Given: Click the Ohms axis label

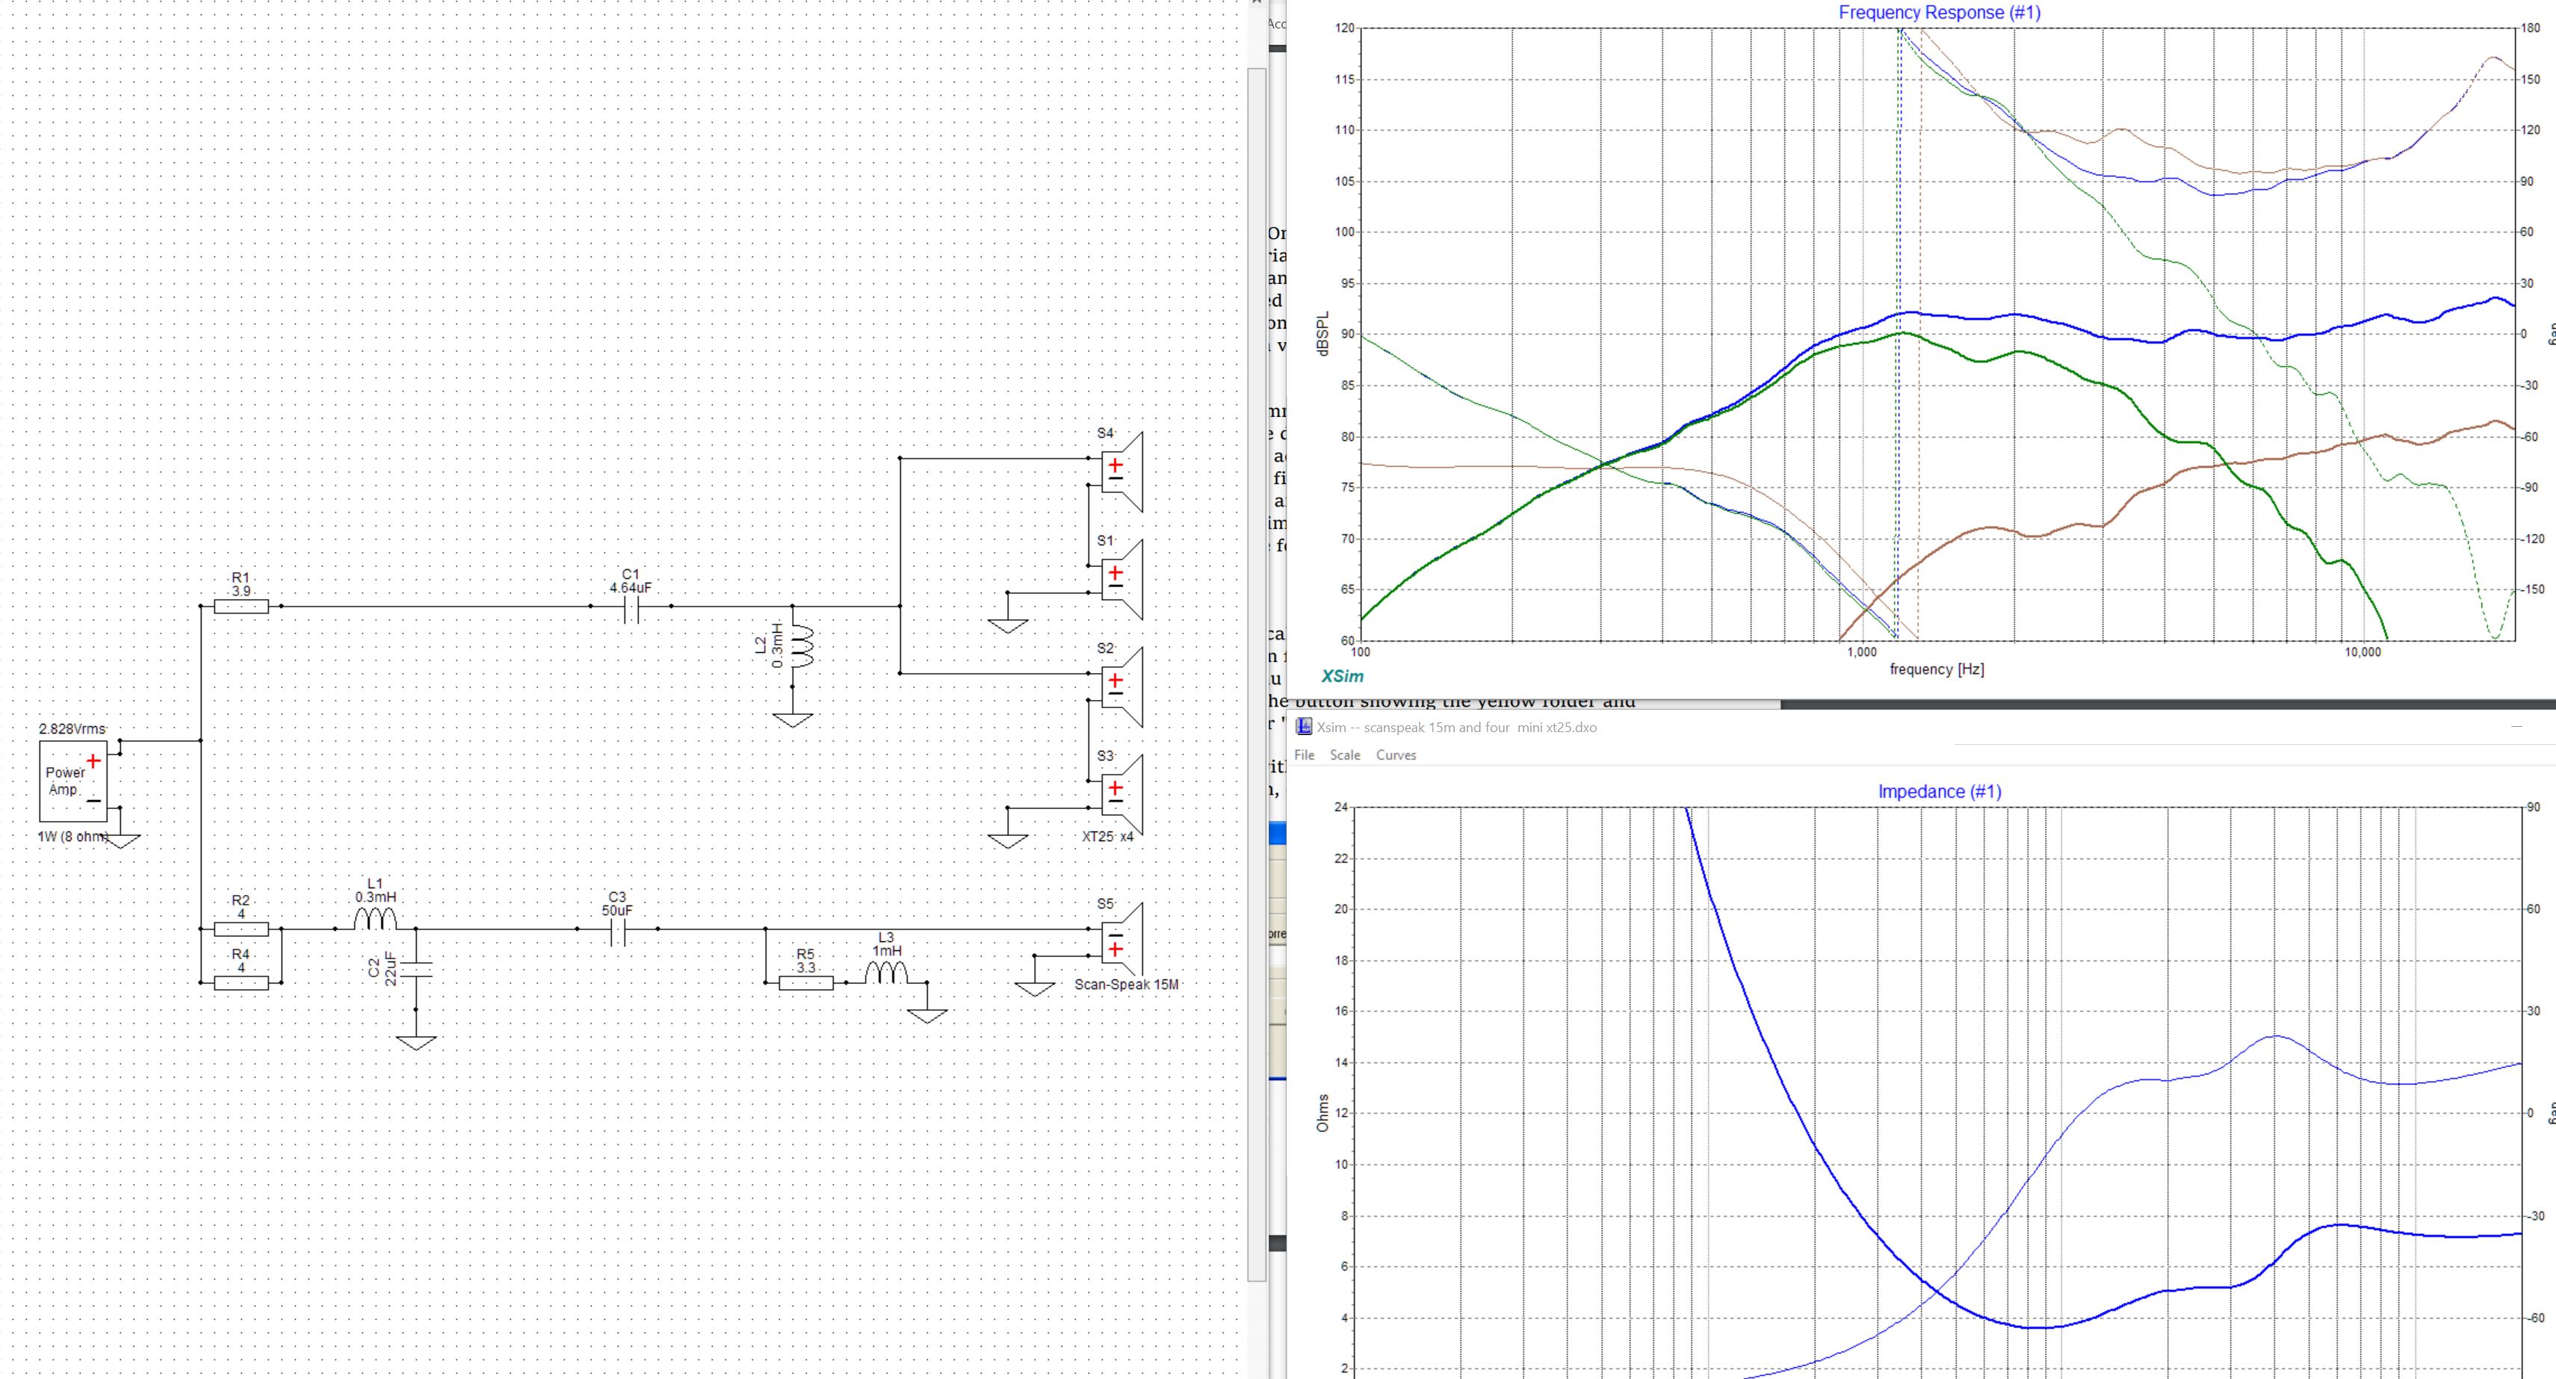Looking at the screenshot, I should 1322,1113.
